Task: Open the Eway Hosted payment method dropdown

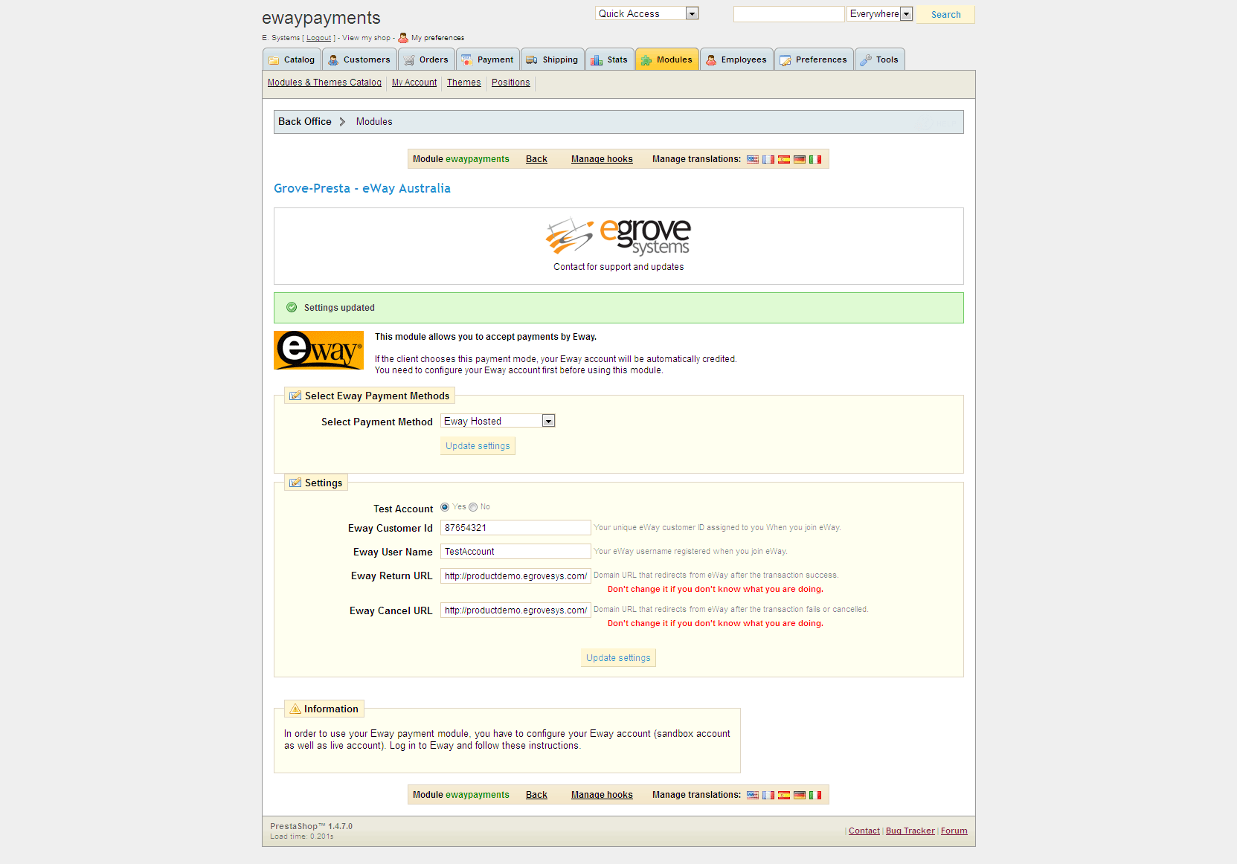Action: point(548,420)
